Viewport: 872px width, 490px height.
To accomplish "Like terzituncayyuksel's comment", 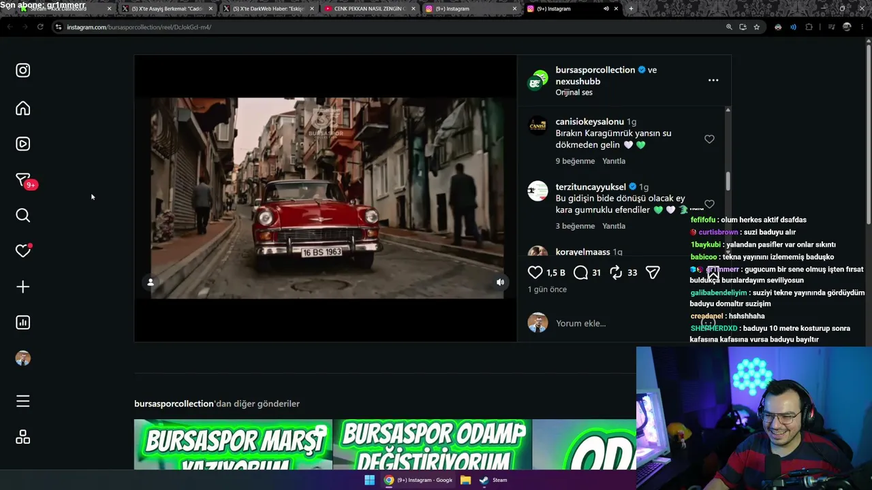I will [x=709, y=204].
